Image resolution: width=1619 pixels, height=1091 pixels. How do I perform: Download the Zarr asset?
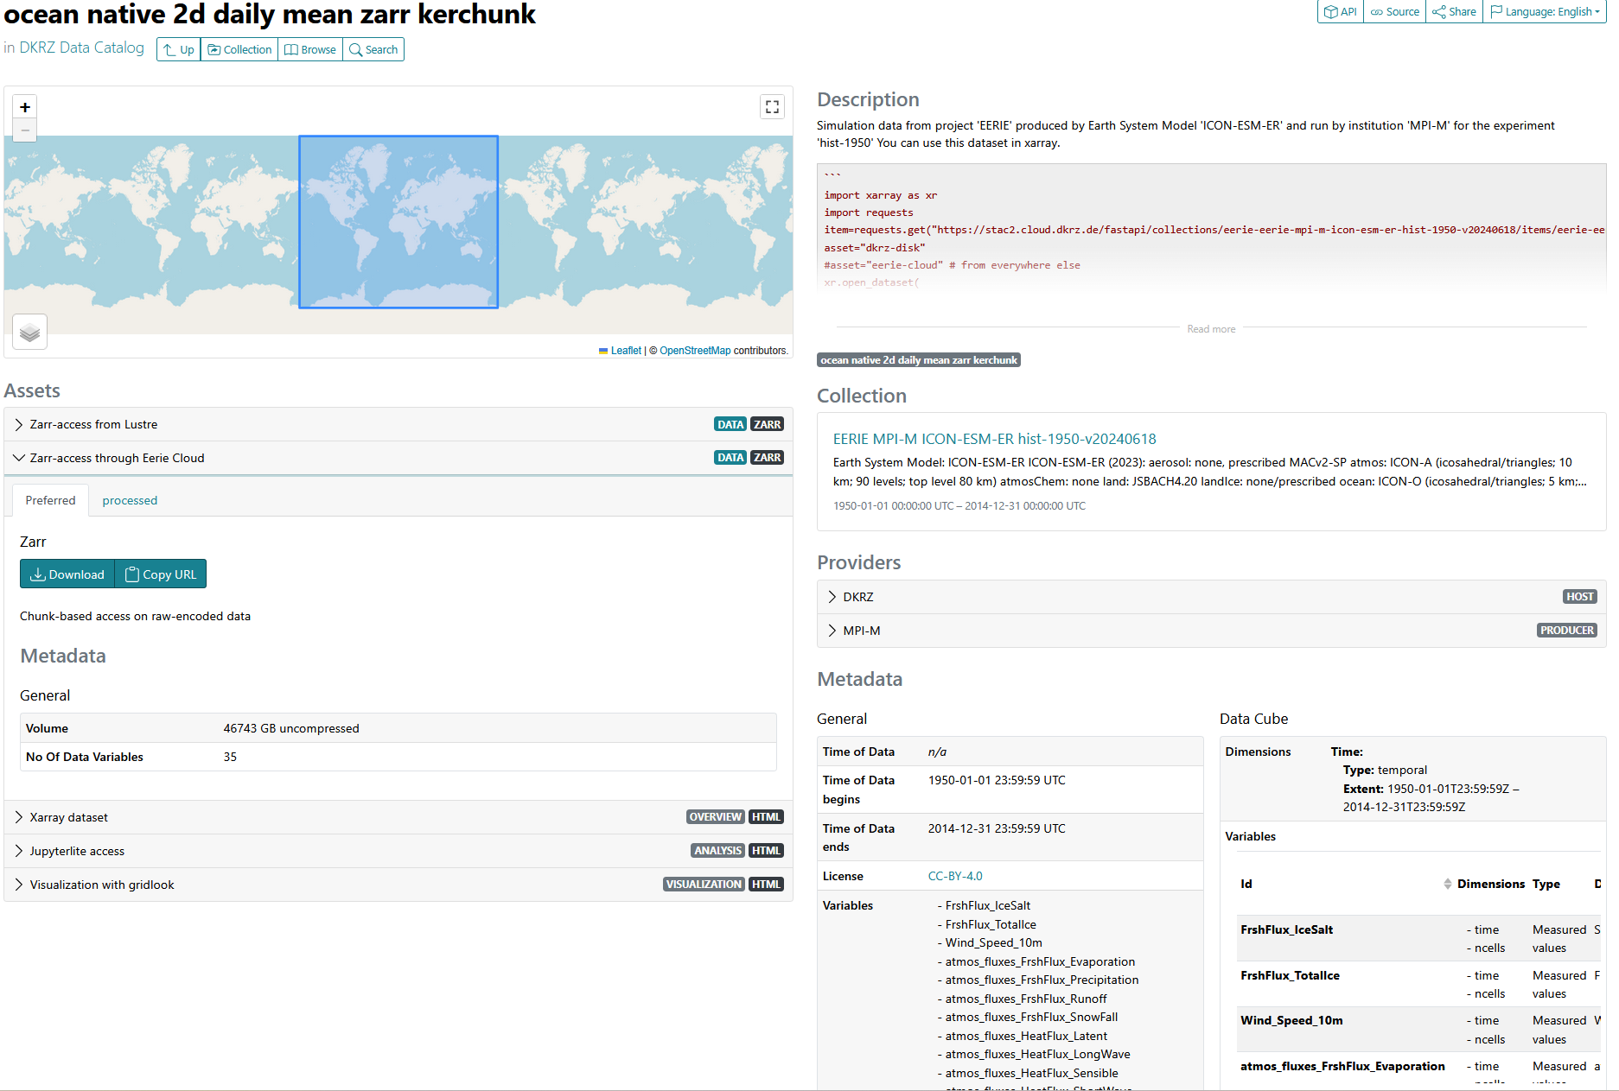[67, 574]
